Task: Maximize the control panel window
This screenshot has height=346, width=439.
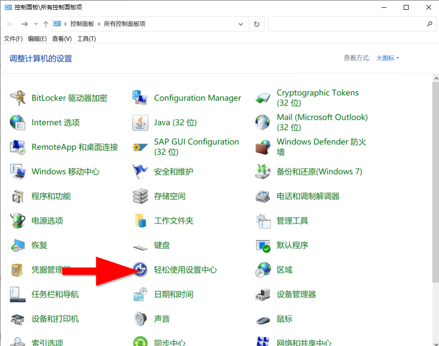Action: (x=406, y=7)
